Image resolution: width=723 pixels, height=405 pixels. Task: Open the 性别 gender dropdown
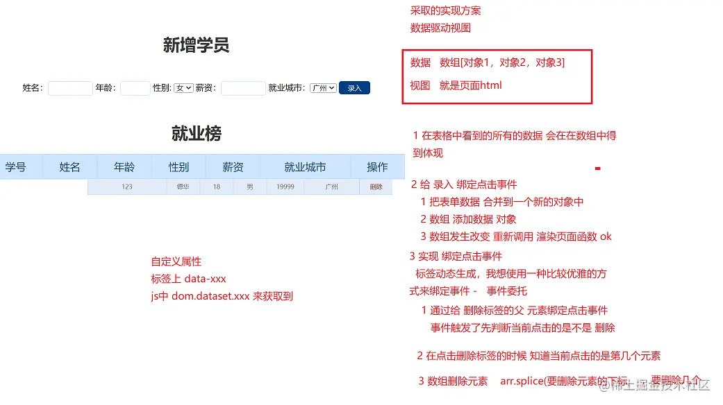point(183,88)
